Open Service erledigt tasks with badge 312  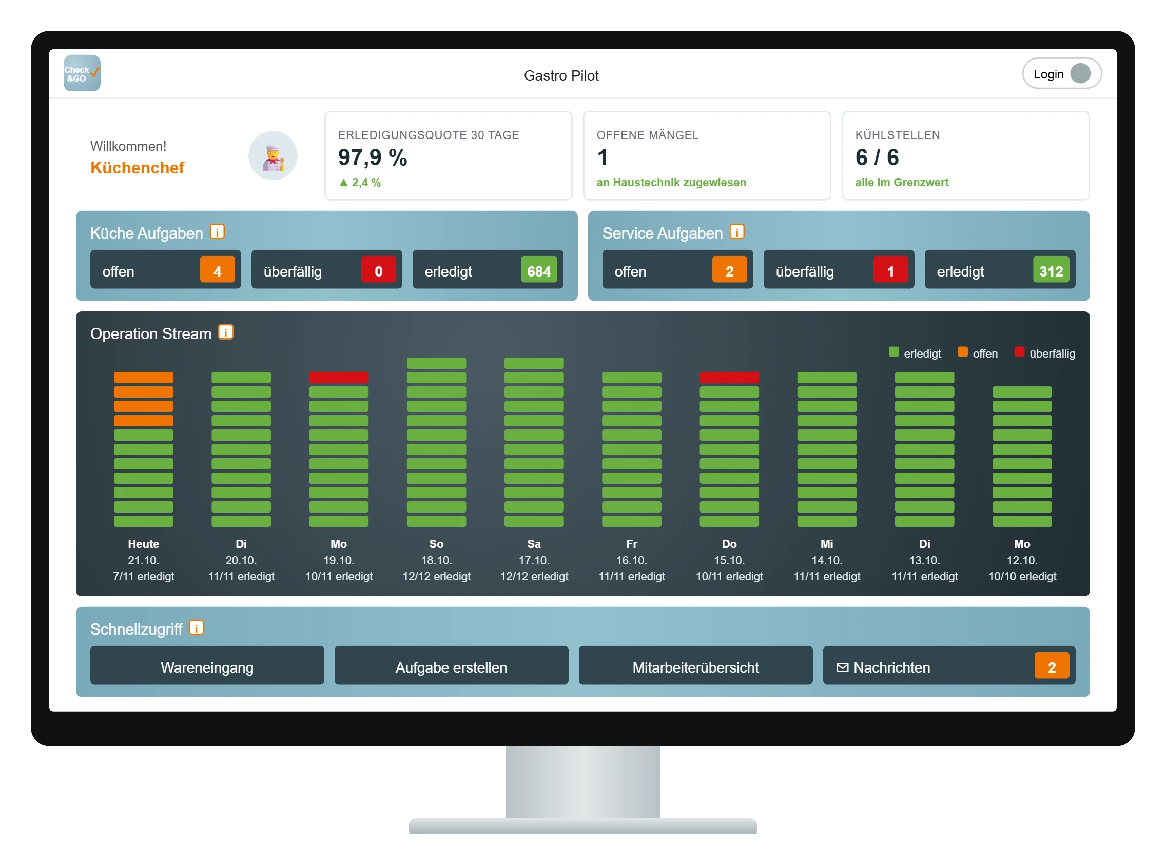tap(1000, 269)
